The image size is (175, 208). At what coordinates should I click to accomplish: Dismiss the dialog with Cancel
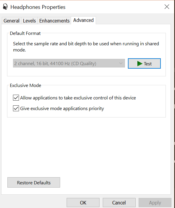coord(119,203)
